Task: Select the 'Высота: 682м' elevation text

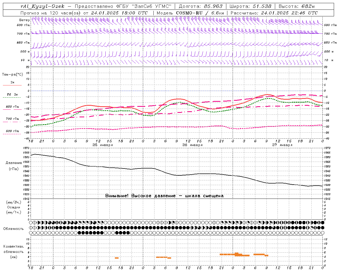Action: [x=297, y=6]
